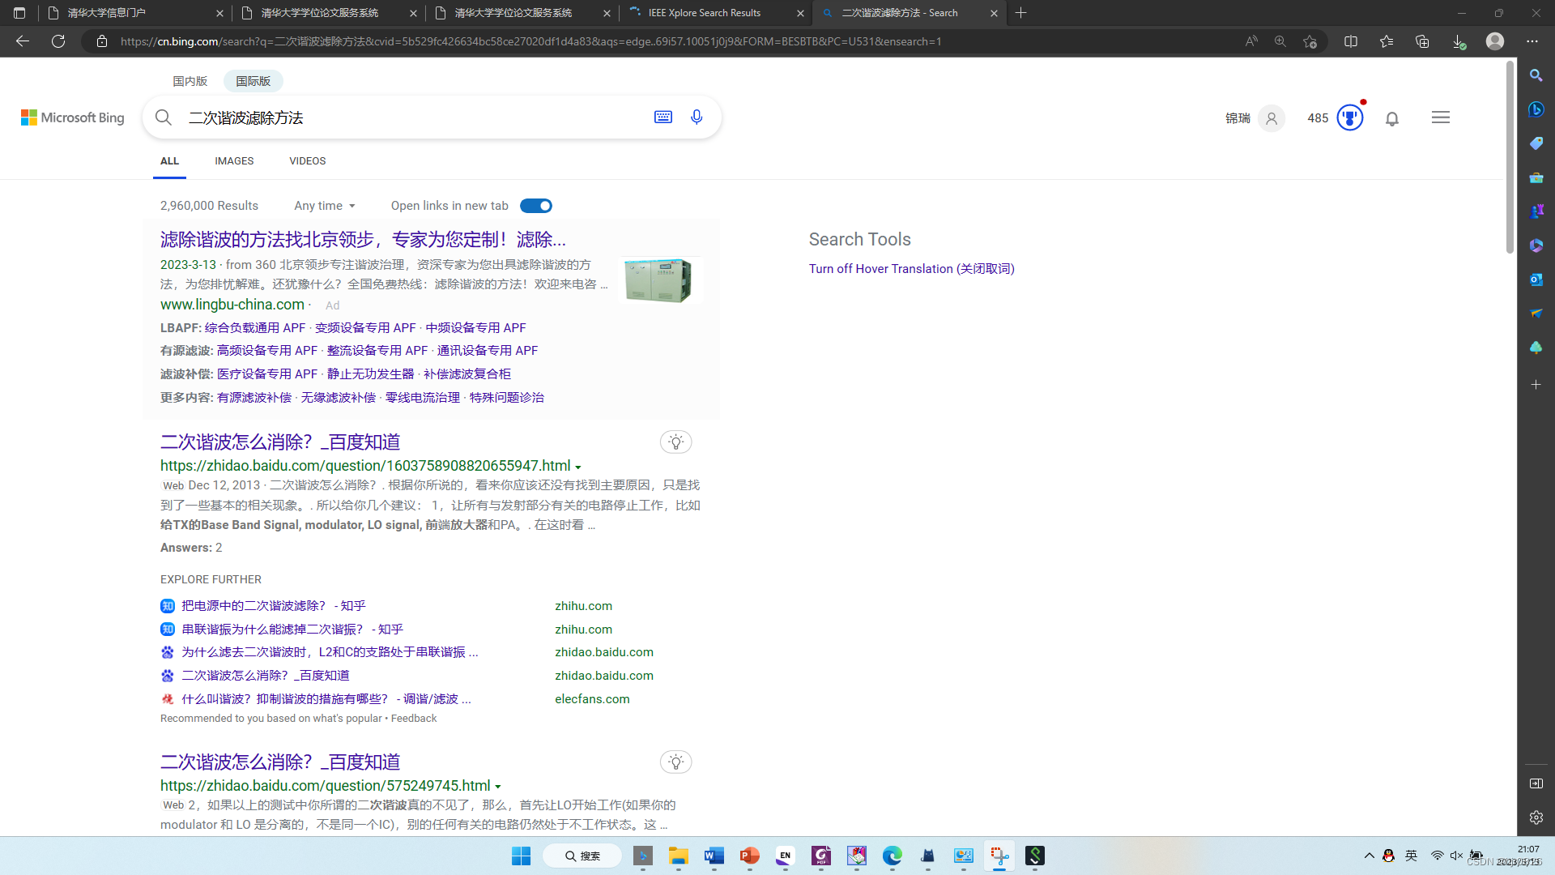Open sidebar shopping tag icon

[x=1536, y=143]
